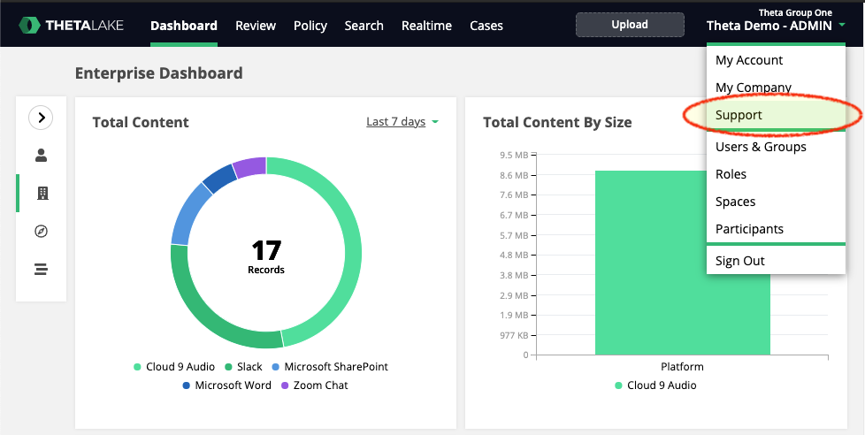Click the dark blue Microsoft Word donut segment
This screenshot has height=435, width=865.
click(x=219, y=178)
